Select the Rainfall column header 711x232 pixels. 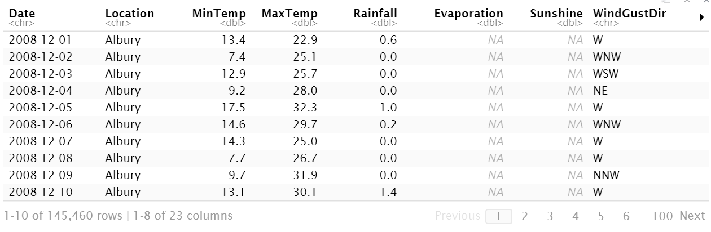(x=375, y=14)
